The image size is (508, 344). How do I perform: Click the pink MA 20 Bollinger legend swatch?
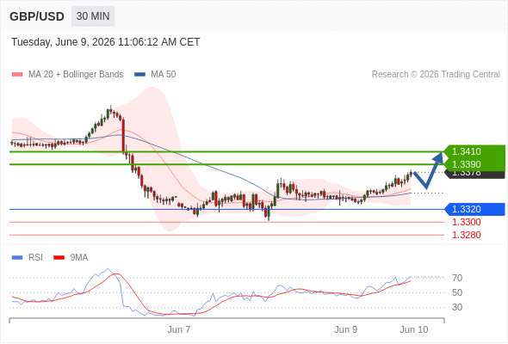(x=17, y=75)
